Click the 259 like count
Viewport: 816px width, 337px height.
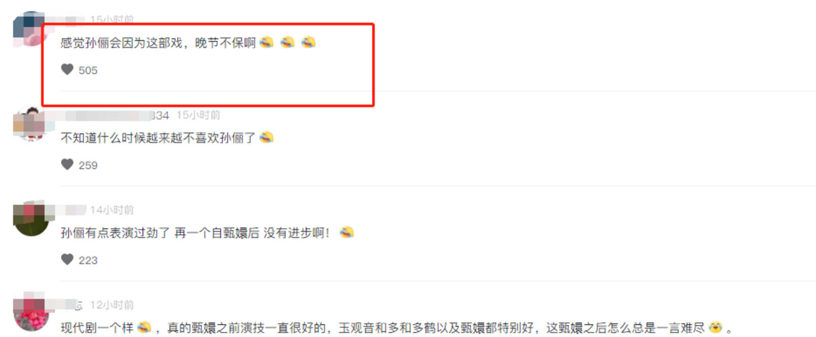88,165
